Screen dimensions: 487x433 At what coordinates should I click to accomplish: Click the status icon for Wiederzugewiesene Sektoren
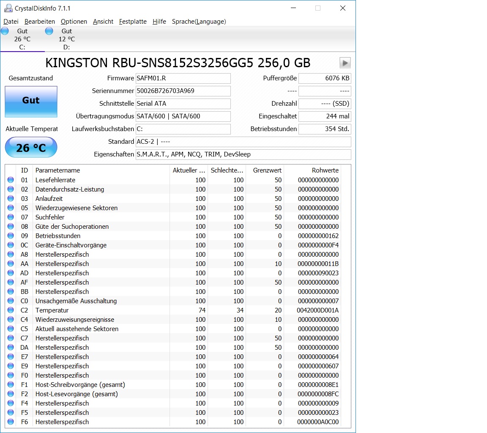[x=11, y=208]
